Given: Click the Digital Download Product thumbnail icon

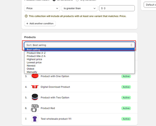Looking at the screenshot, I should (x=35, y=87).
